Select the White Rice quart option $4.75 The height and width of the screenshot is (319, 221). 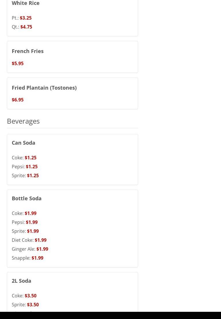click(x=26, y=27)
